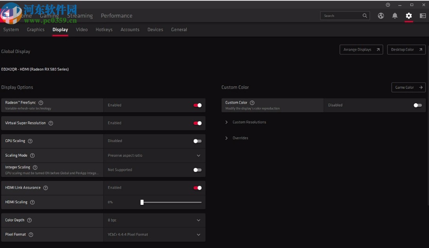Click the settings gear icon
Image resolution: width=429 pixels, height=248 pixels.
pos(409,16)
